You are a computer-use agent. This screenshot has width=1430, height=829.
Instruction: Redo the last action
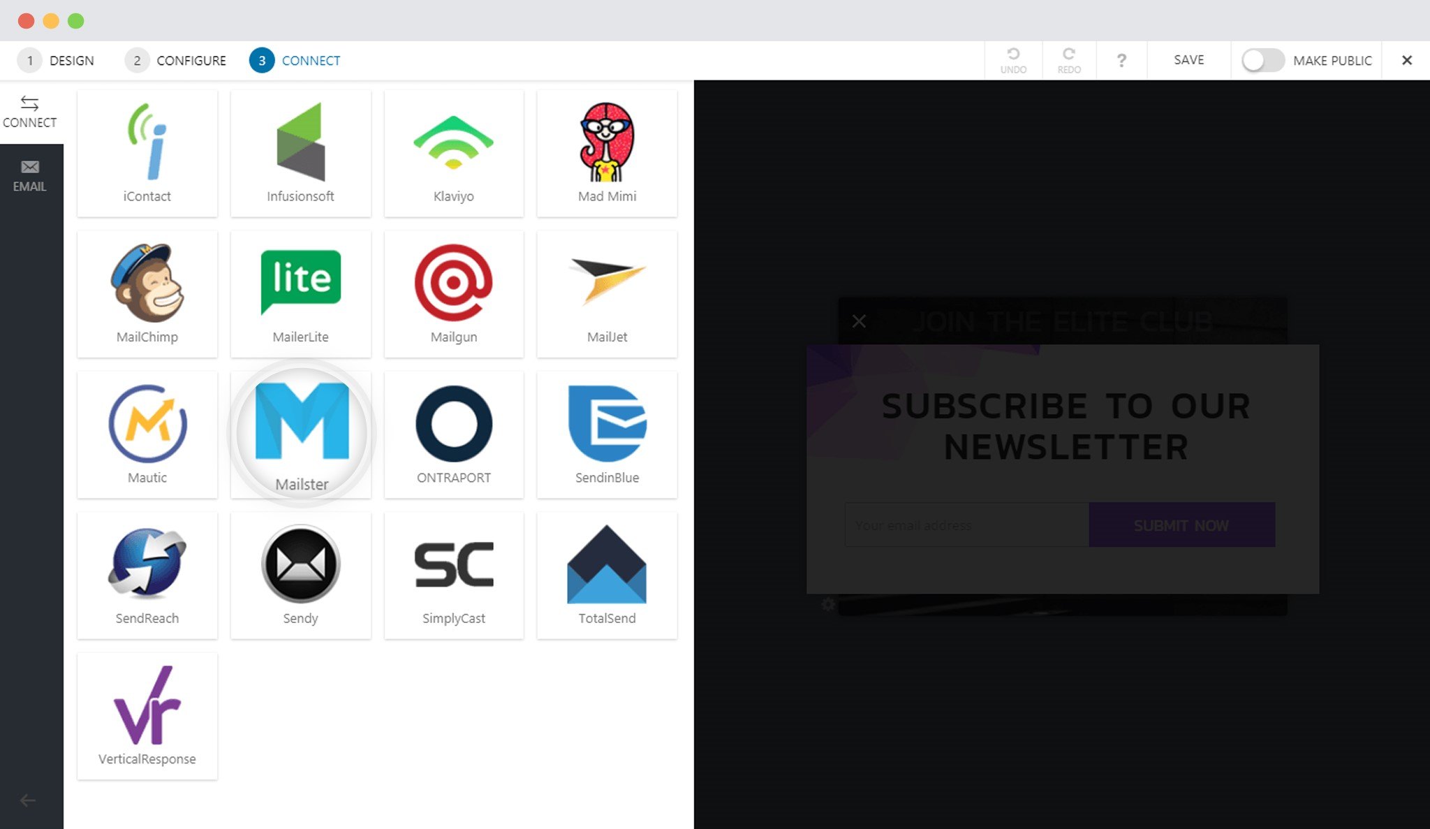1069,60
